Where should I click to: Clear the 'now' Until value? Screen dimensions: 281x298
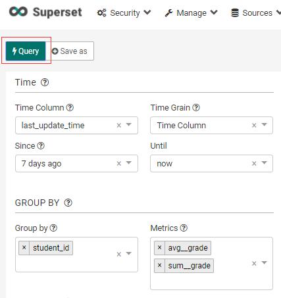click(x=254, y=163)
